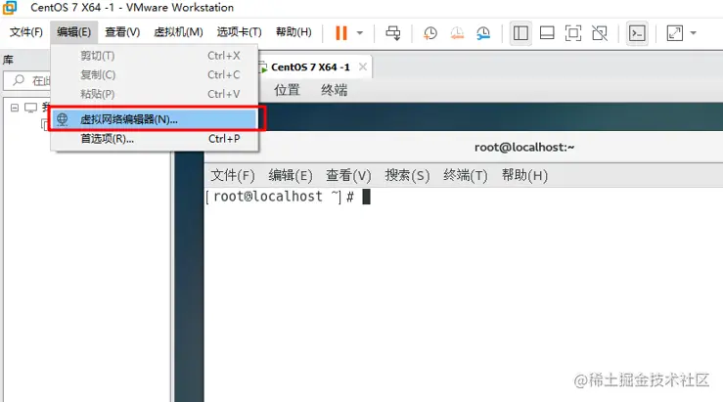Screen dimensions: 723x402
Task: Open the stretch display dropdown arrow
Action: point(693,33)
